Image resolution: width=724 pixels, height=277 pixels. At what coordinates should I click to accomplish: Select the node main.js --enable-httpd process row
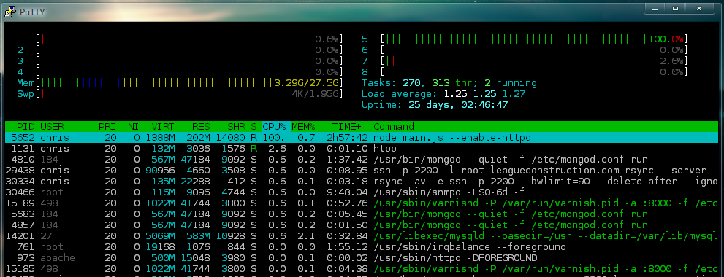[x=362, y=137]
